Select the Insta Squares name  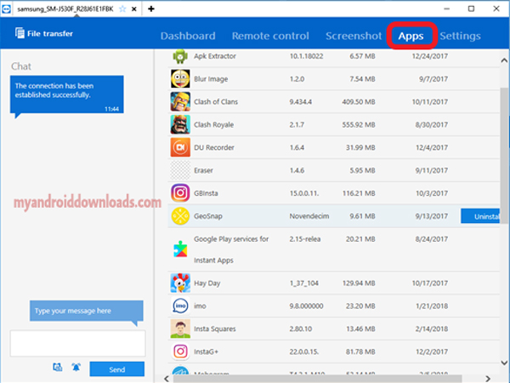[x=215, y=329]
